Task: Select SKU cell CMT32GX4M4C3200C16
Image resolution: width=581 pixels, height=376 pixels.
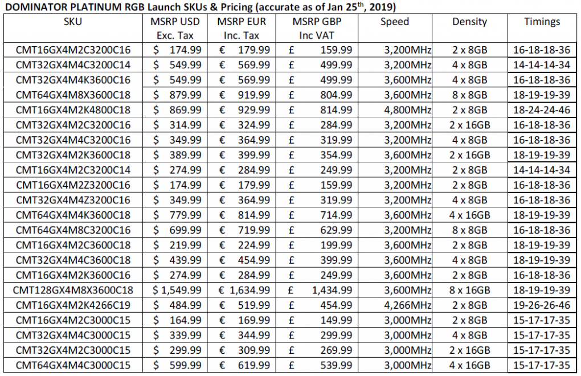Action: [73, 140]
